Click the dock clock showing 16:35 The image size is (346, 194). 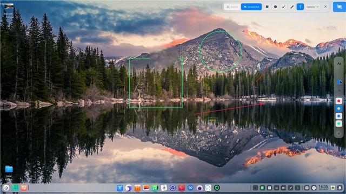323,188
